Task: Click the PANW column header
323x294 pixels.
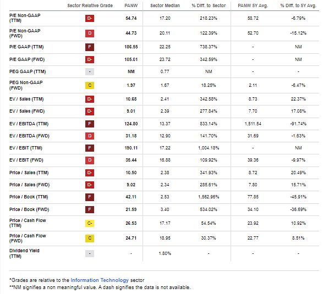Action: 131,5
